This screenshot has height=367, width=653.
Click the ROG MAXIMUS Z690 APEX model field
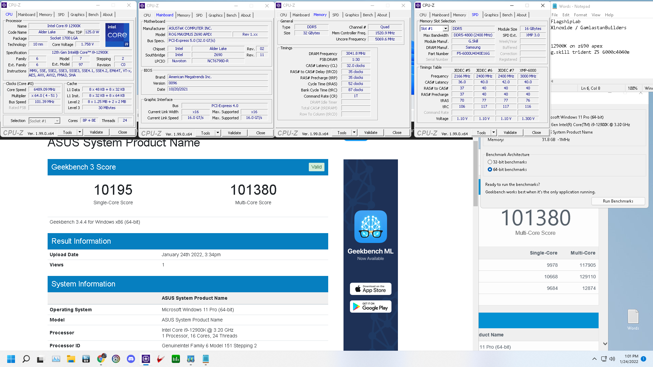point(199,35)
